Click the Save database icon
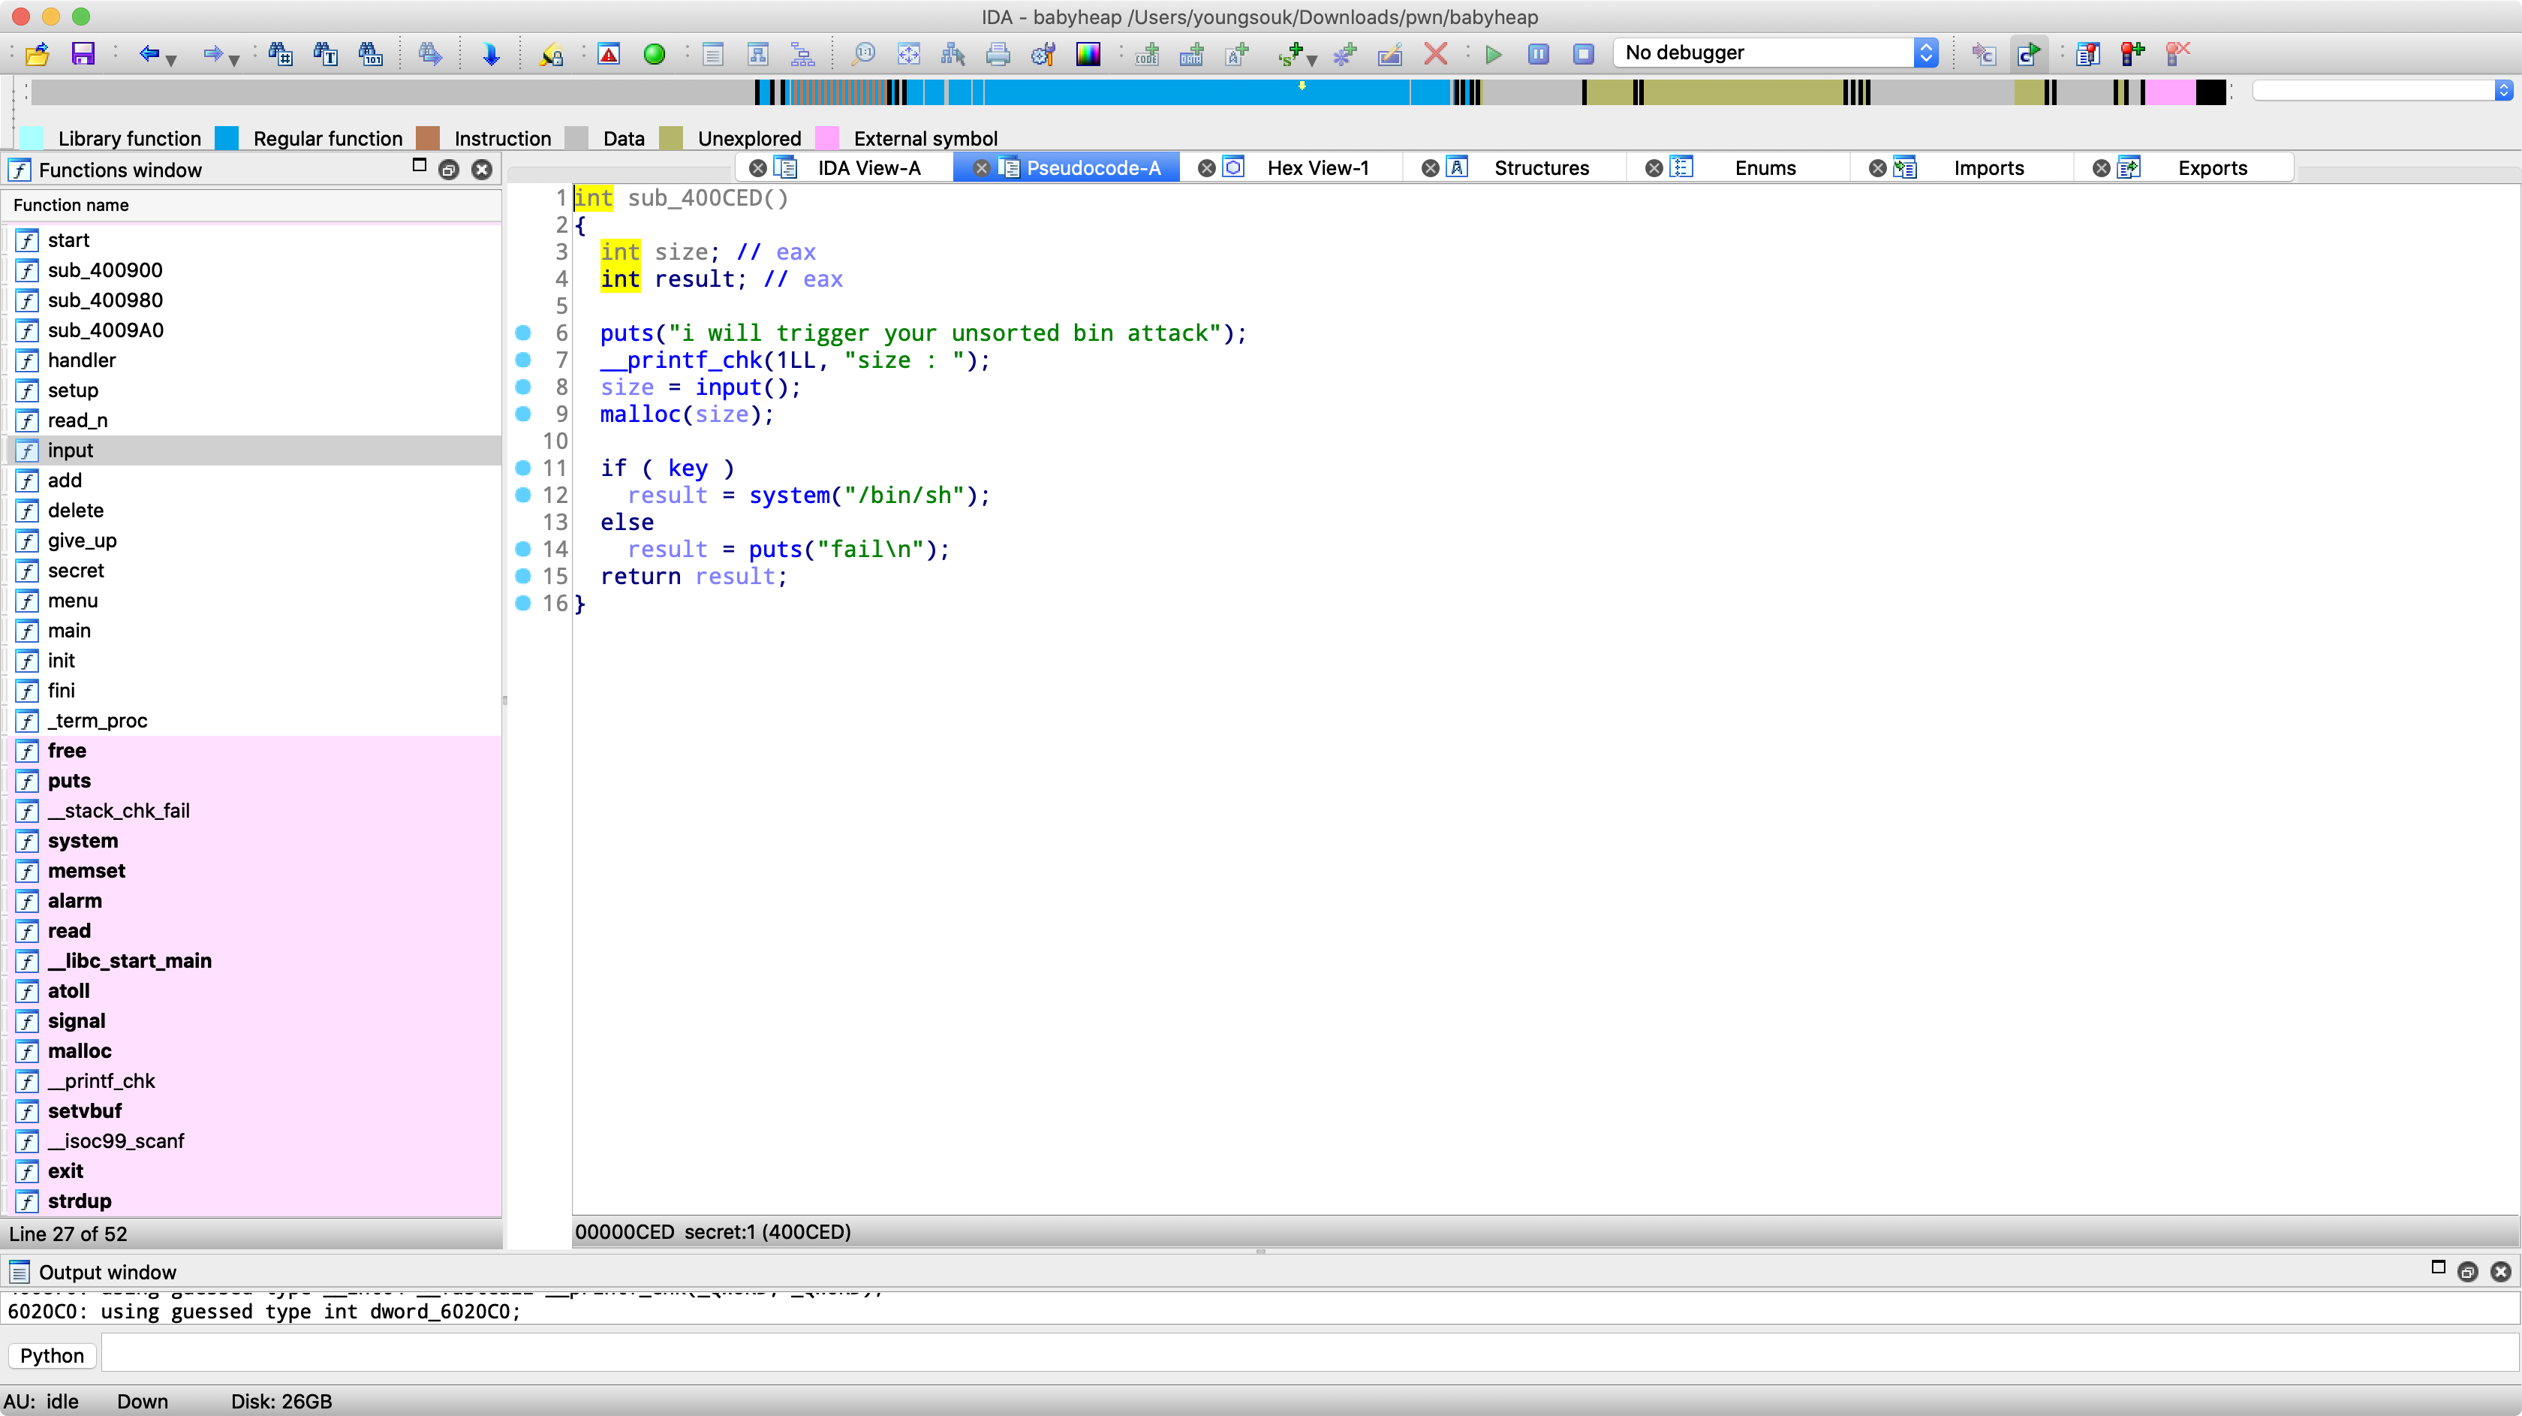Image resolution: width=2522 pixels, height=1416 pixels. 83,54
